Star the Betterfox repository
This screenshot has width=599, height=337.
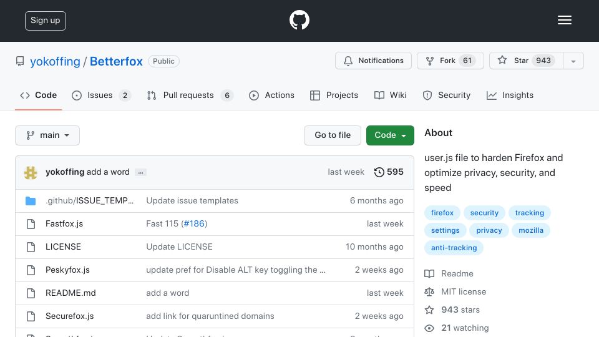tap(526, 61)
